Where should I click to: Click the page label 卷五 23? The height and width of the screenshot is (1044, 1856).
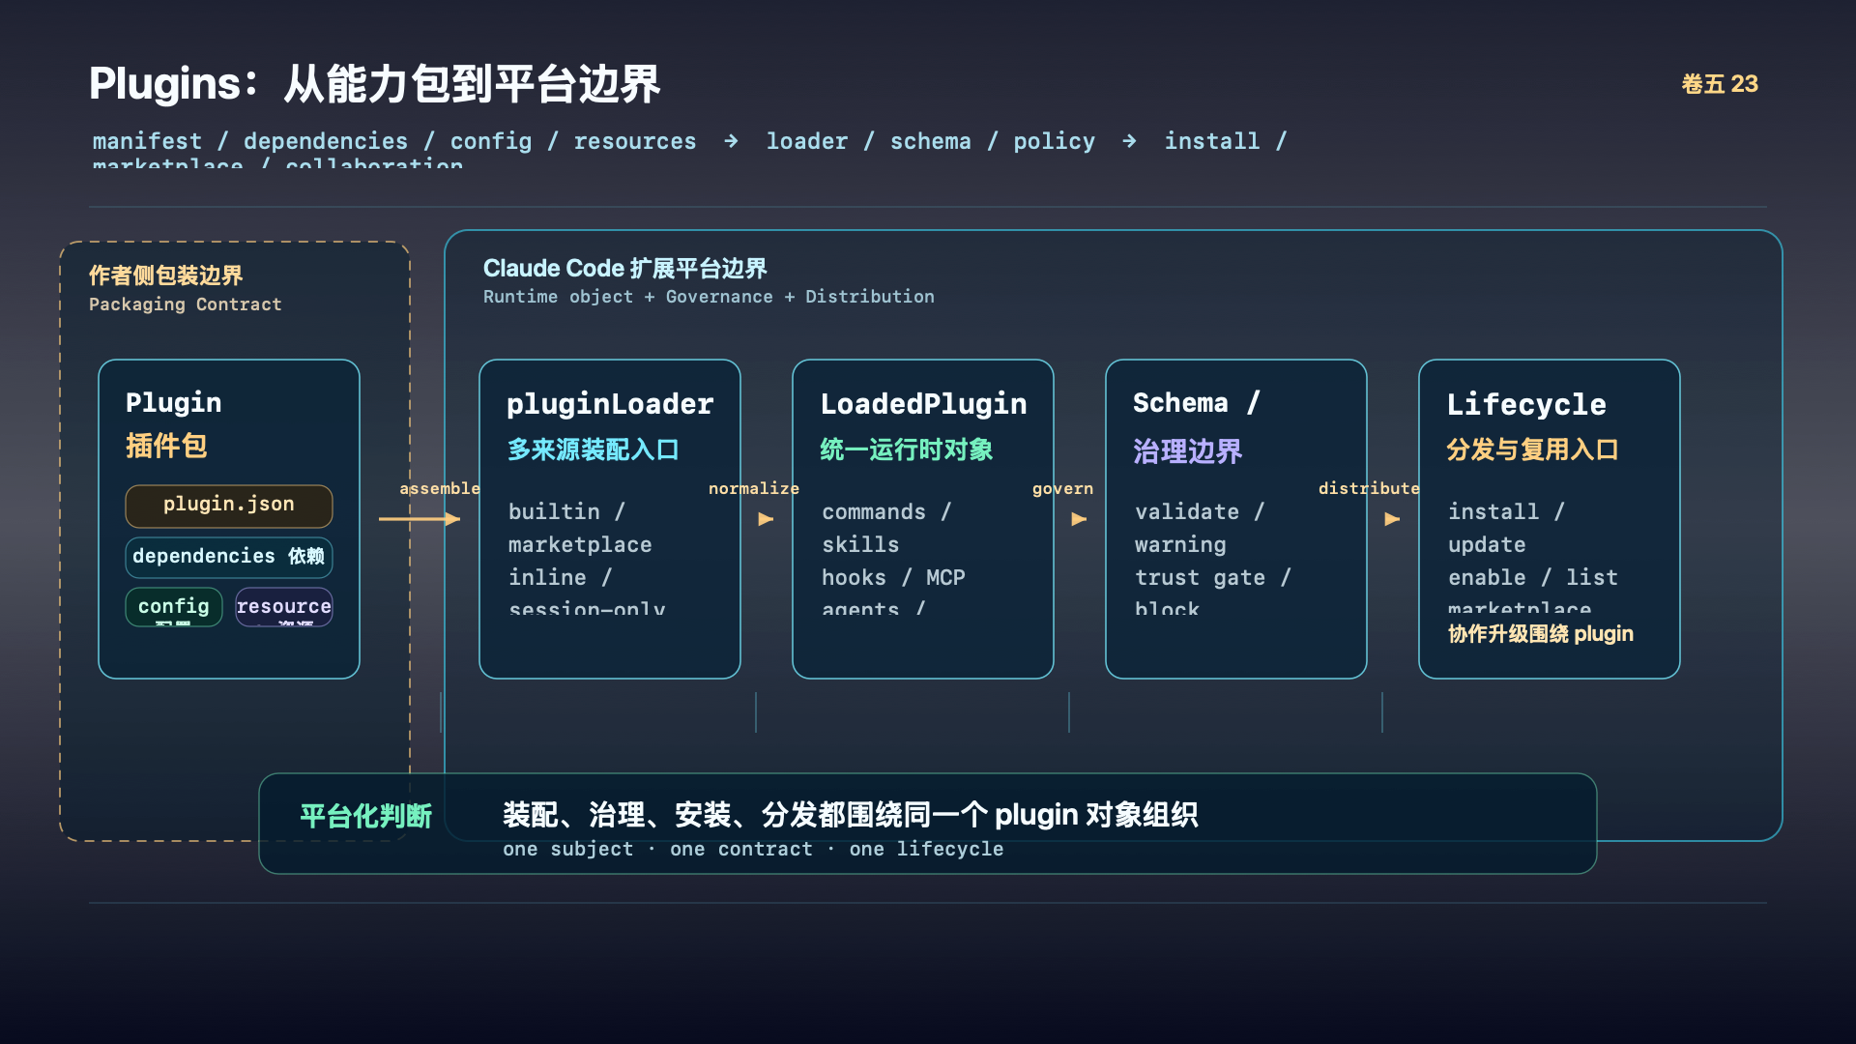click(x=1720, y=84)
